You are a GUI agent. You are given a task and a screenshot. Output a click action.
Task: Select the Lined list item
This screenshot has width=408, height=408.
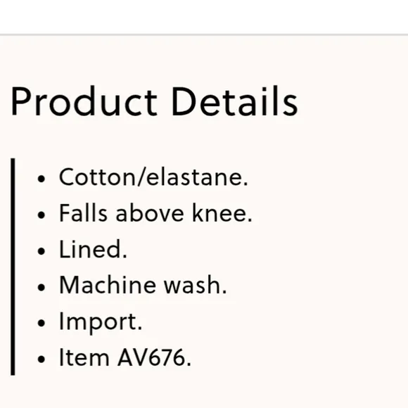(x=93, y=249)
